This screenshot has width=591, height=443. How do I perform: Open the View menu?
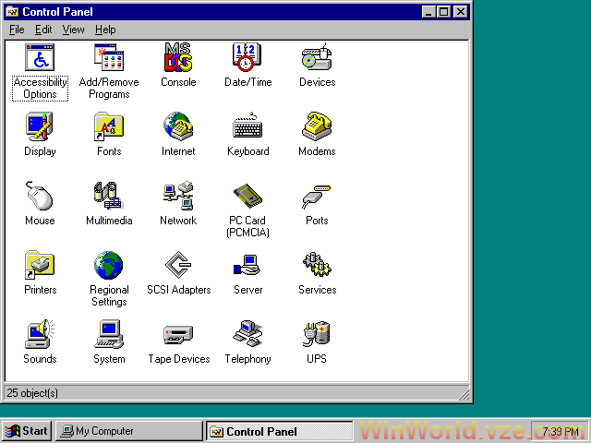[x=74, y=30]
